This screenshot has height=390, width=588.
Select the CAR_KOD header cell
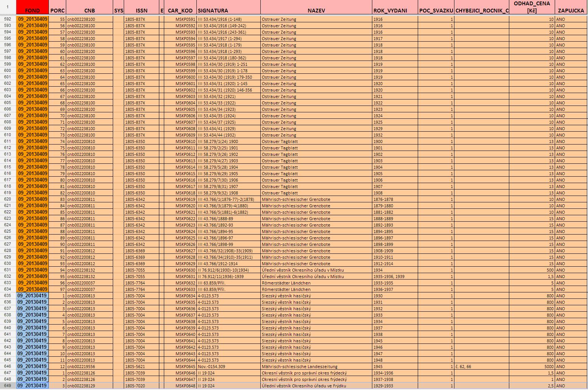tap(180, 8)
